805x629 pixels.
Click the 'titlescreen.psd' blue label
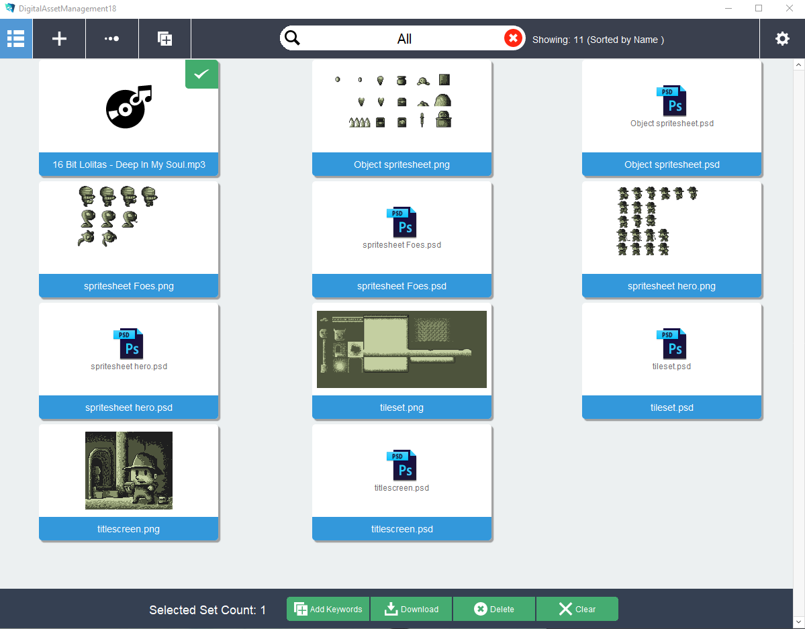coord(401,529)
